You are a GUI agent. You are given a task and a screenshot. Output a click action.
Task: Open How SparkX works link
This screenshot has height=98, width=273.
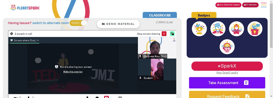[227, 73]
